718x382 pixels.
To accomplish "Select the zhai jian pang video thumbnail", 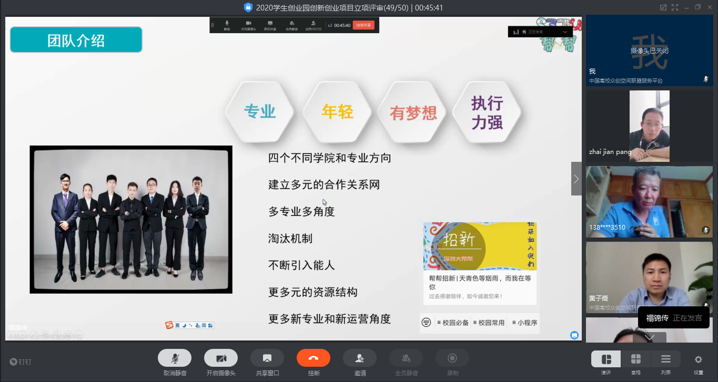I will (649, 126).
